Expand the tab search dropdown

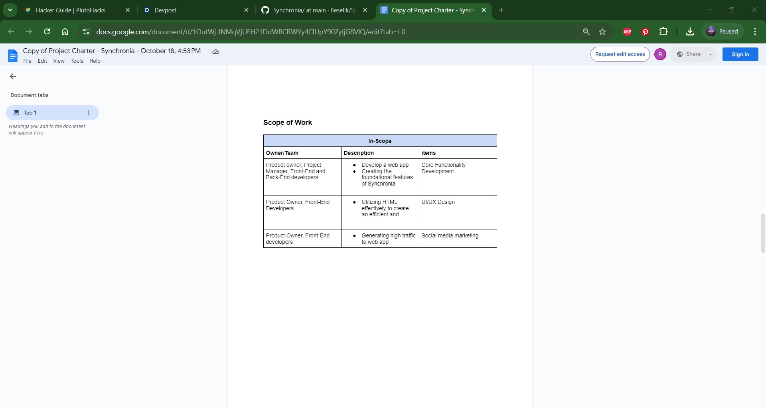pyautogui.click(x=10, y=10)
